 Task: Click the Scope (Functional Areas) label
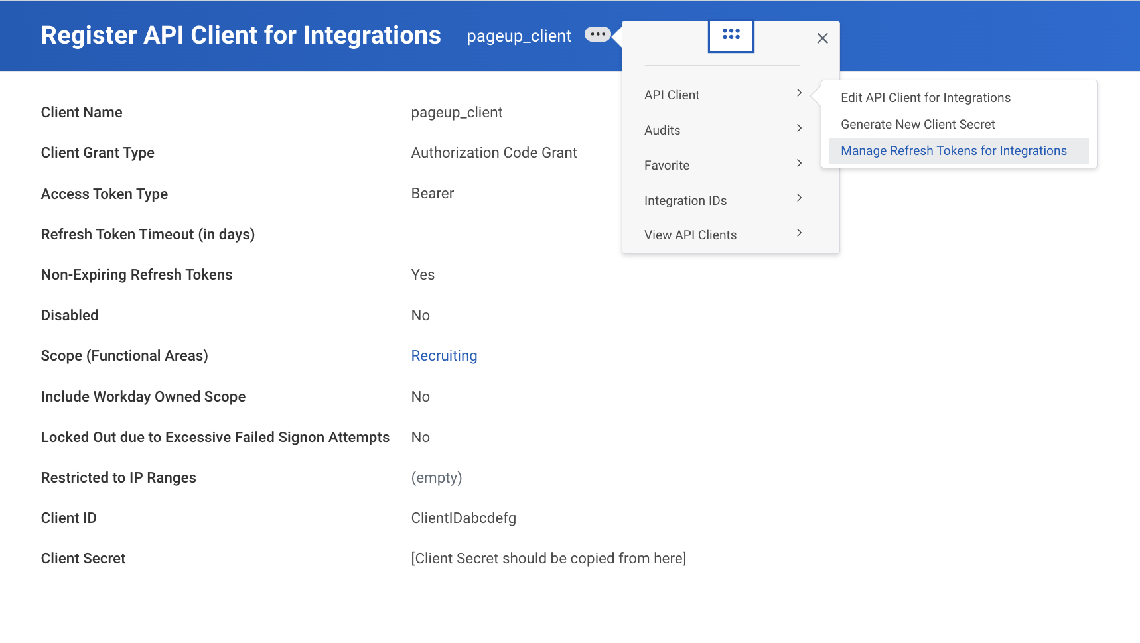click(x=125, y=356)
